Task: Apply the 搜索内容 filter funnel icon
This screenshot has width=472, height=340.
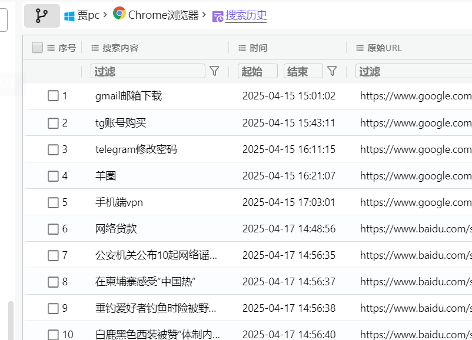Action: click(x=214, y=71)
